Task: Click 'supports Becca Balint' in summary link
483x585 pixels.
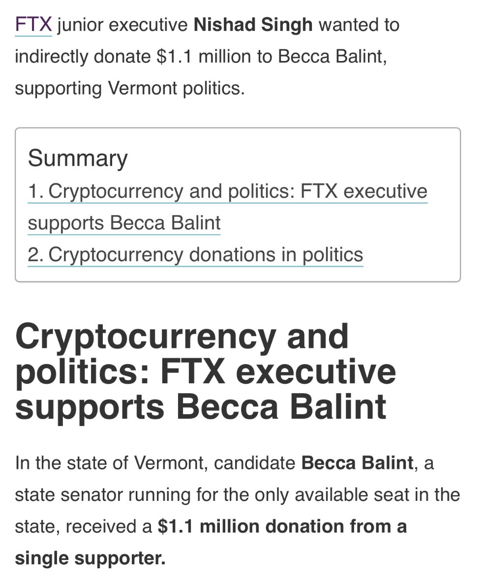Action: [x=124, y=223]
